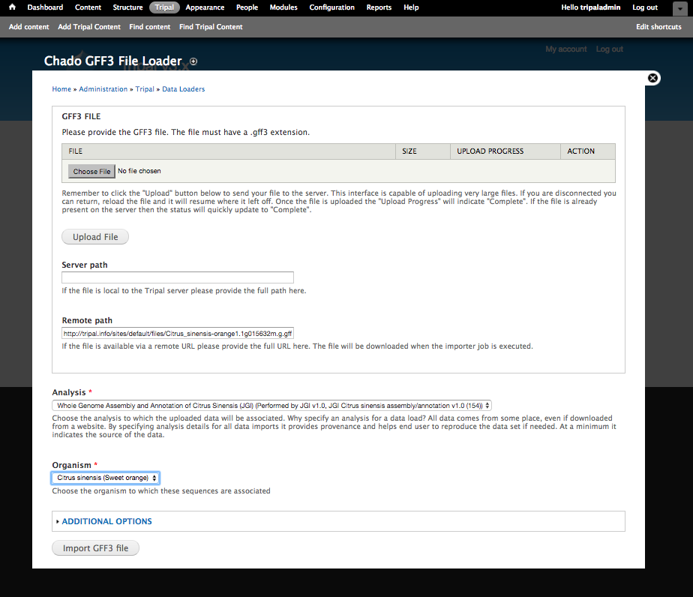
Task: Click the home icon in admin toolbar
Action: pyautogui.click(x=12, y=7)
